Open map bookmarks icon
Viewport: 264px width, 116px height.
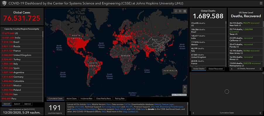(x=176, y=11)
